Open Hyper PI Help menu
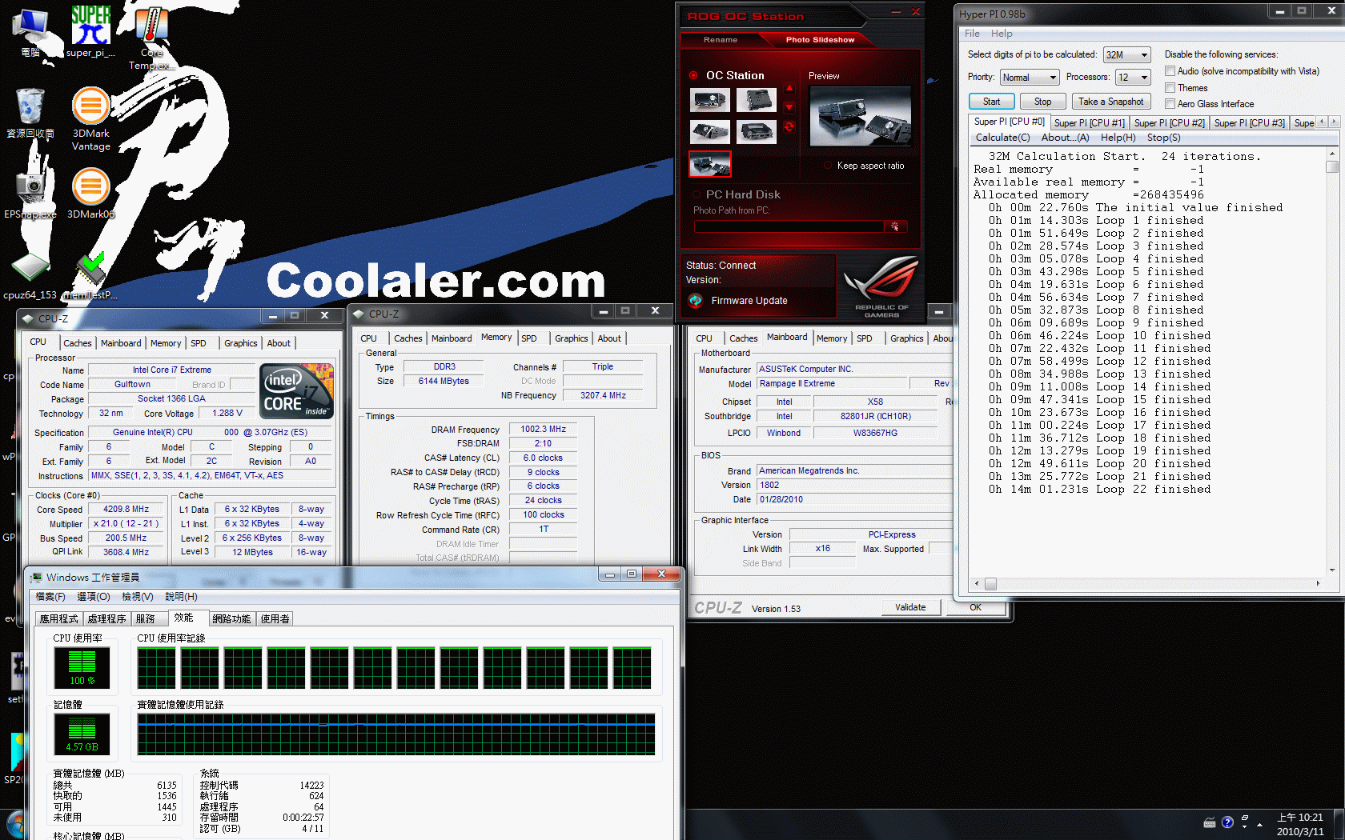The image size is (1345, 840). click(x=1002, y=34)
